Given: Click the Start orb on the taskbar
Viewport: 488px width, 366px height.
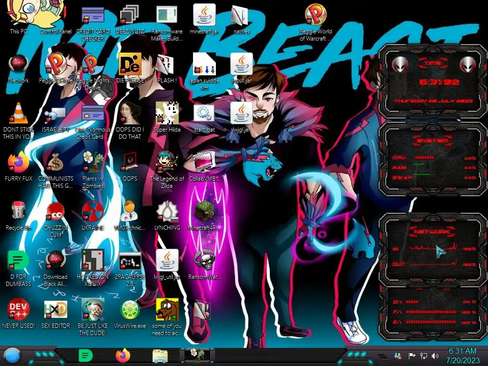Looking at the screenshot, I should click(x=12, y=356).
